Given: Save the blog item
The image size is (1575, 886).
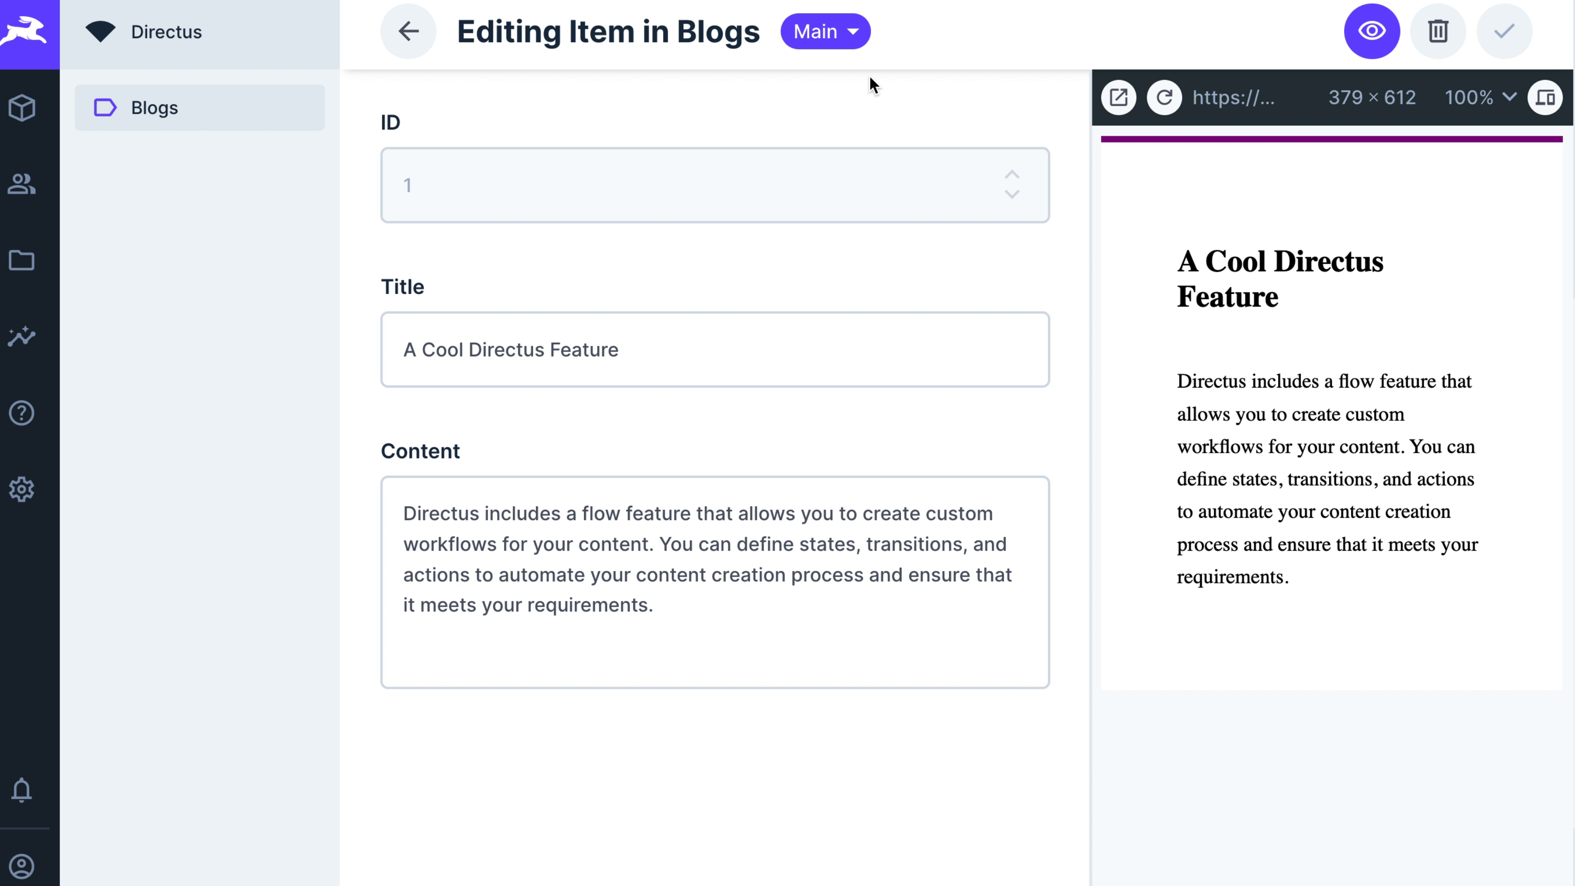Looking at the screenshot, I should pos(1505,31).
